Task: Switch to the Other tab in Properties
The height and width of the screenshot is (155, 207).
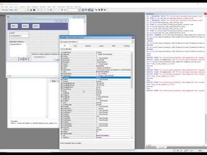Action: 113,46
